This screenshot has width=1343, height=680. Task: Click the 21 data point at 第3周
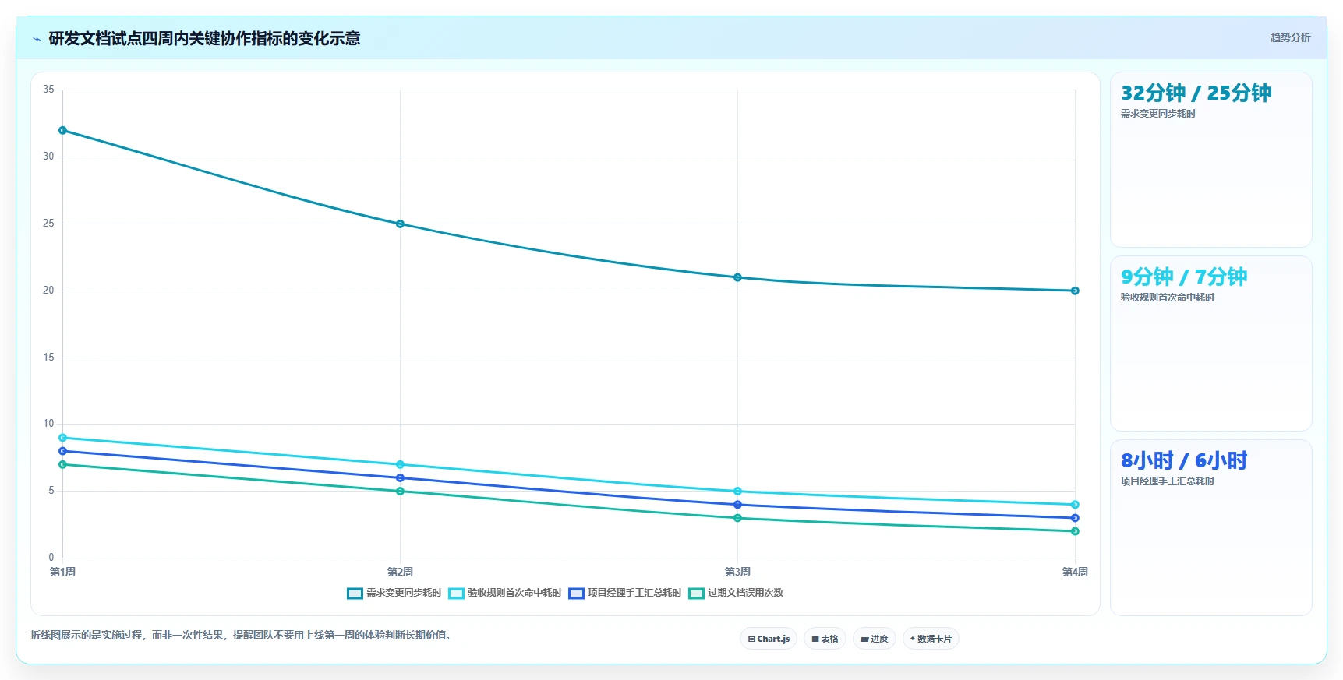737,277
